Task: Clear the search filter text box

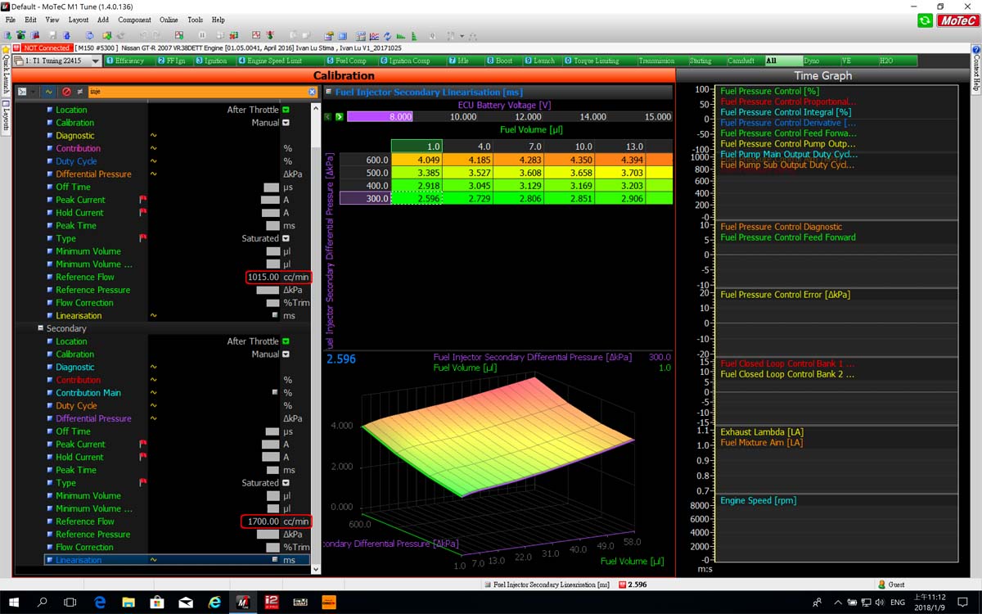Action: click(x=312, y=92)
